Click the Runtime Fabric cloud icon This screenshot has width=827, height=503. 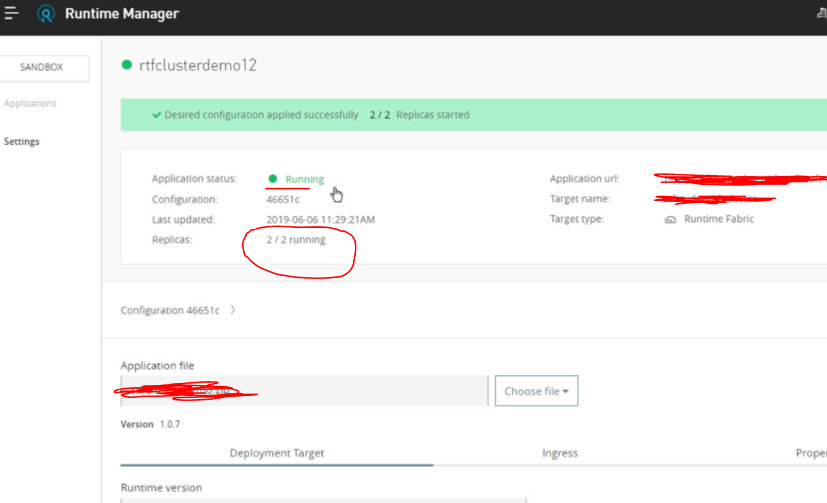(670, 219)
